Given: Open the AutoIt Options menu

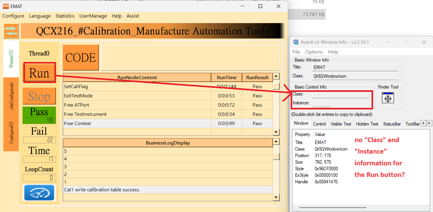Looking at the screenshot, I should [x=314, y=52].
